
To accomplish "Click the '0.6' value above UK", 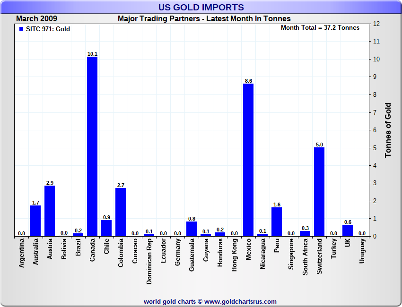I will (348, 222).
